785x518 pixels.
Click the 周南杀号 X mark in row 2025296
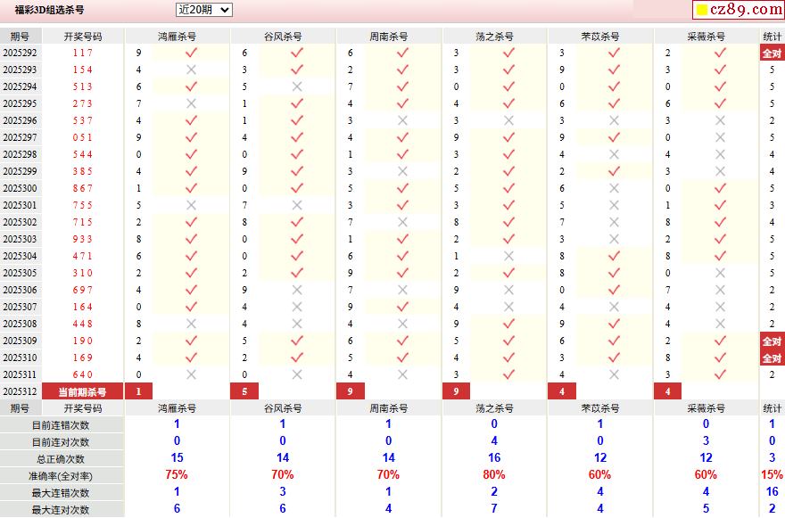pos(402,120)
